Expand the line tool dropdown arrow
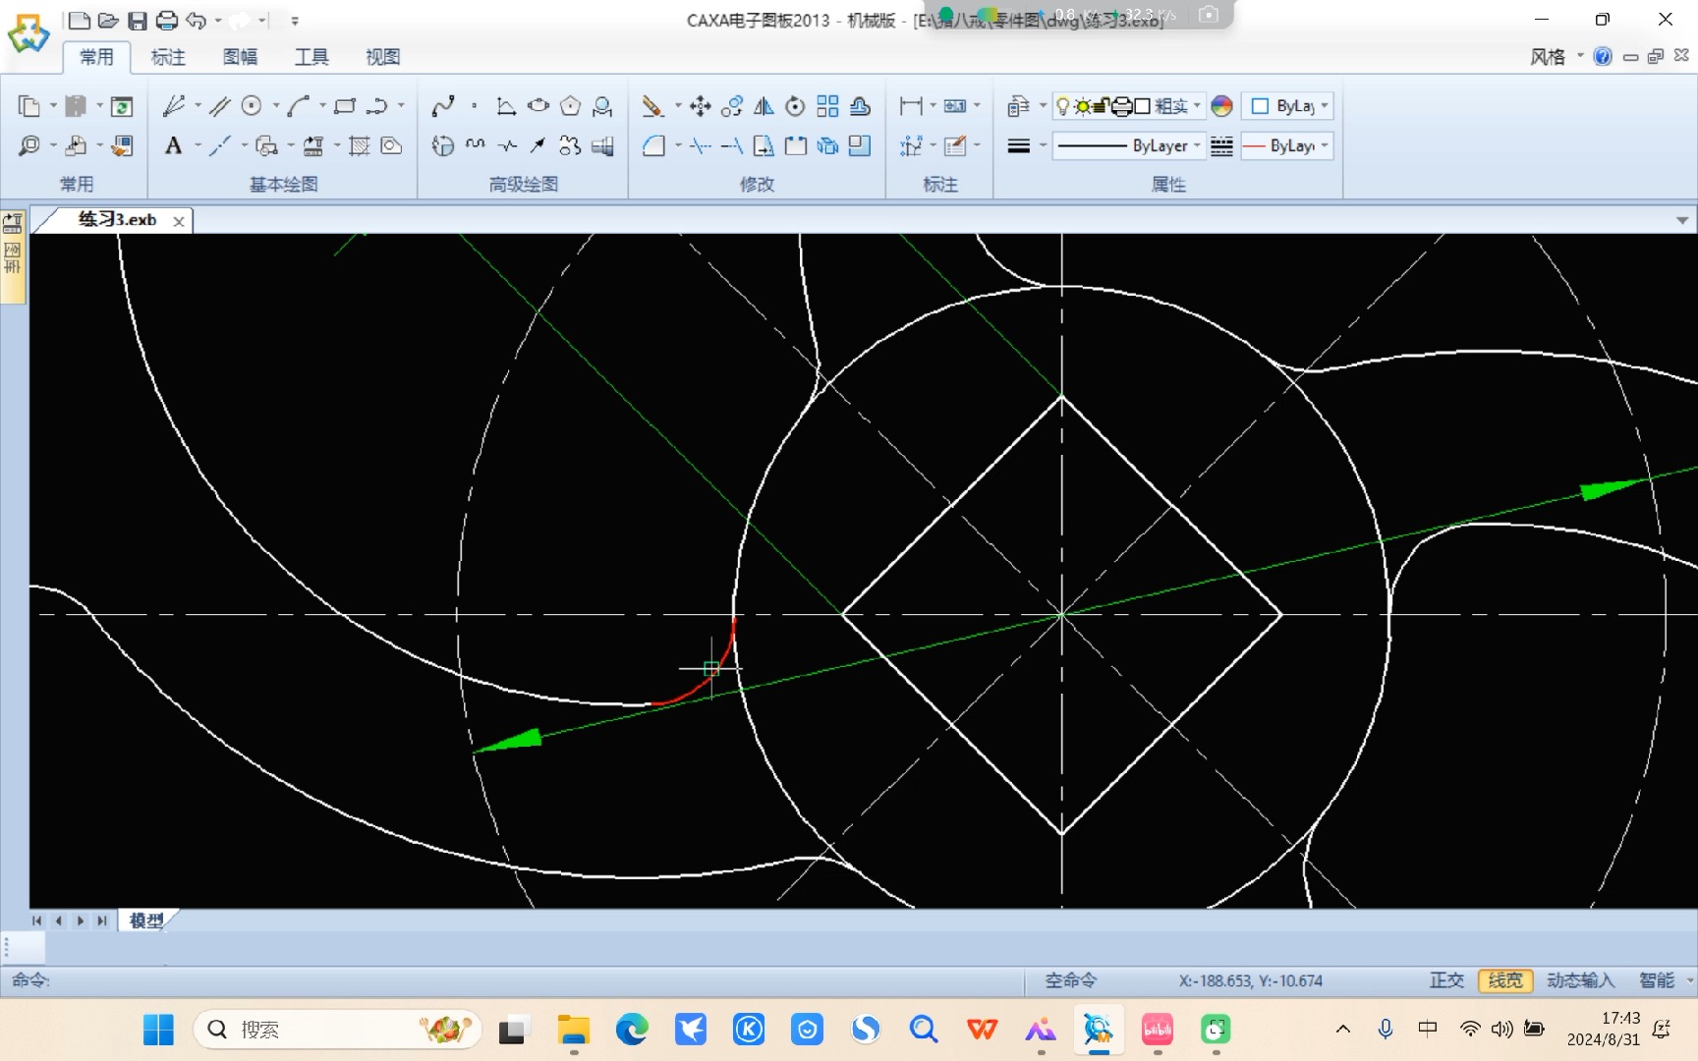The height and width of the screenshot is (1061, 1698). (x=198, y=105)
